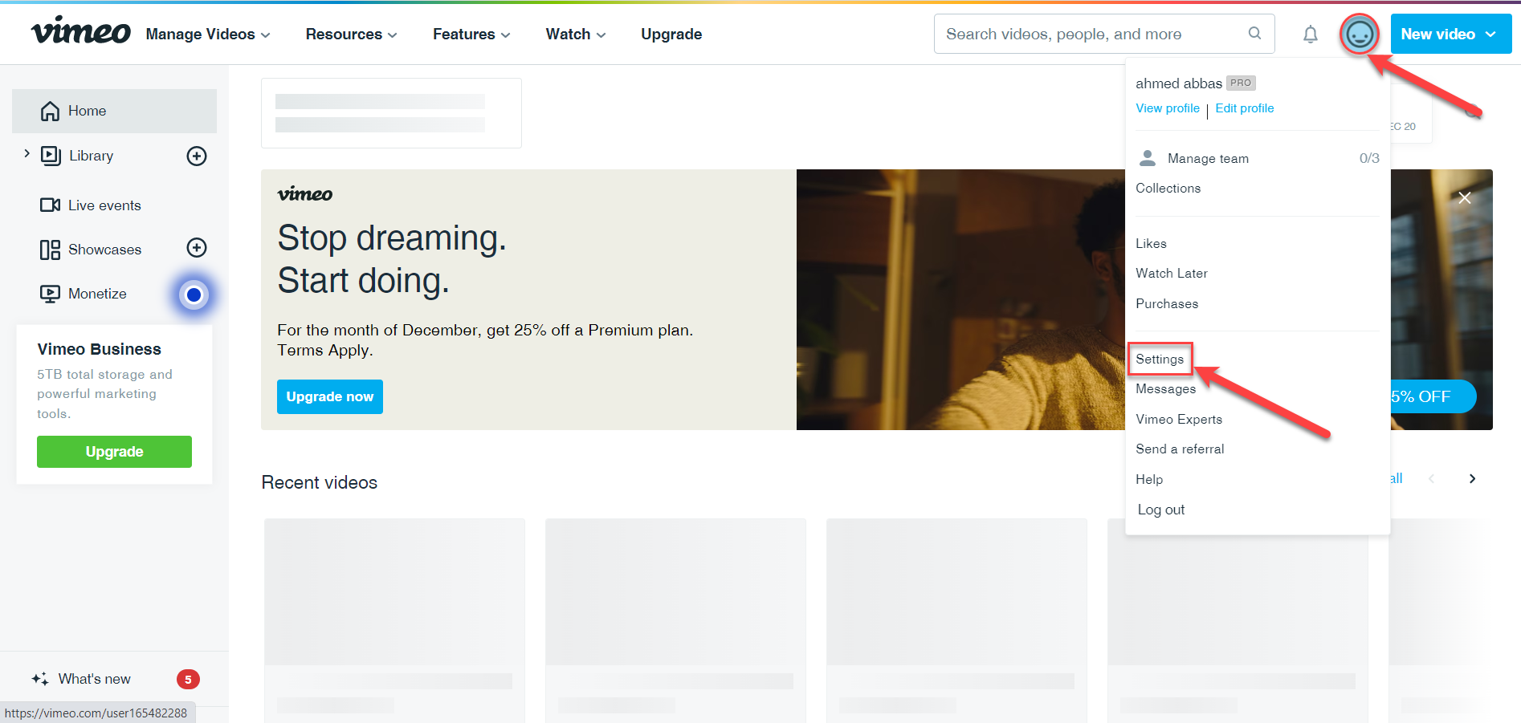Open the Manage Videos dropdown
This screenshot has width=1521, height=723.
tap(208, 34)
